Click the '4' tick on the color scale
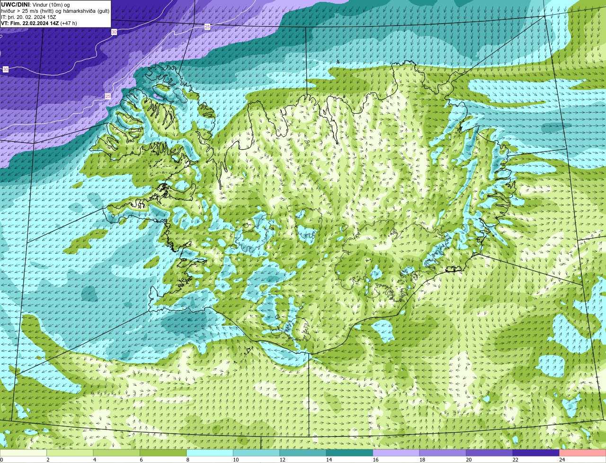 pos(94,460)
